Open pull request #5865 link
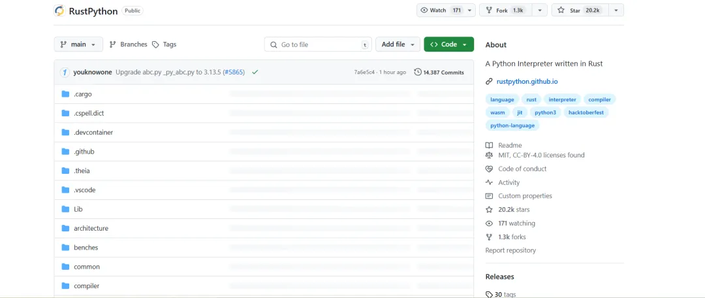The image size is (705, 298). pyautogui.click(x=234, y=72)
